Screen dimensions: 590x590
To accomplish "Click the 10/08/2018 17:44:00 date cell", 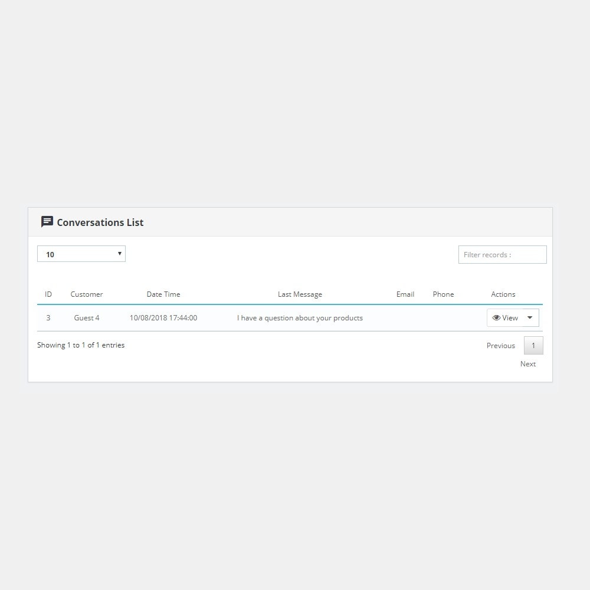I will coord(163,318).
